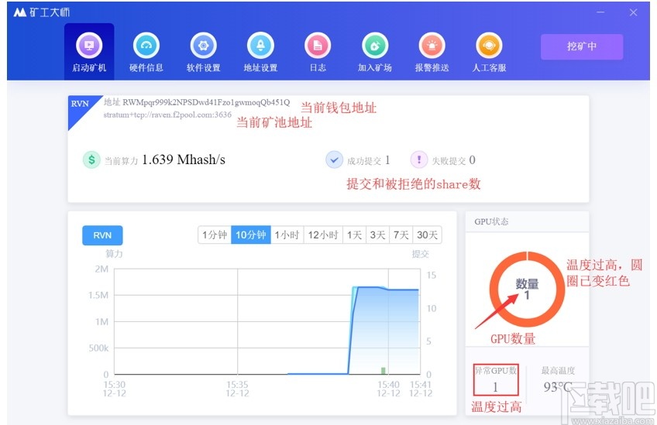Viewport: 657px width, 425px height.
Task: Close the 矿工大师 window
Action: point(633,12)
